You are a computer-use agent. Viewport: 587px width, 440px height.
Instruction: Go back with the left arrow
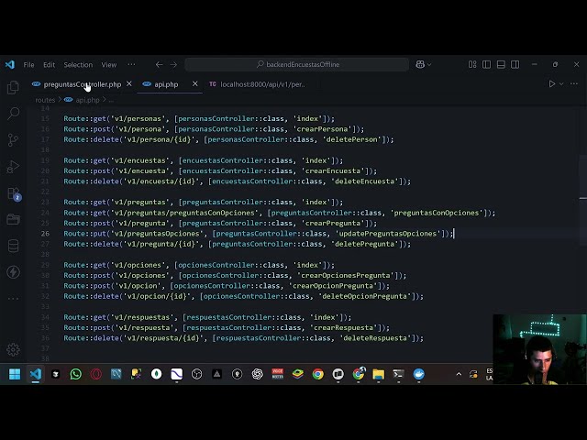tap(159, 64)
